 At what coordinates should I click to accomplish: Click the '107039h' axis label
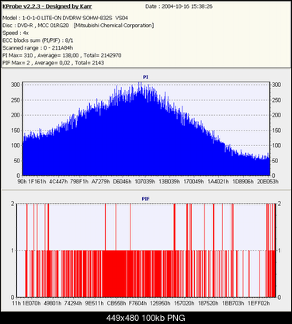tap(144, 182)
